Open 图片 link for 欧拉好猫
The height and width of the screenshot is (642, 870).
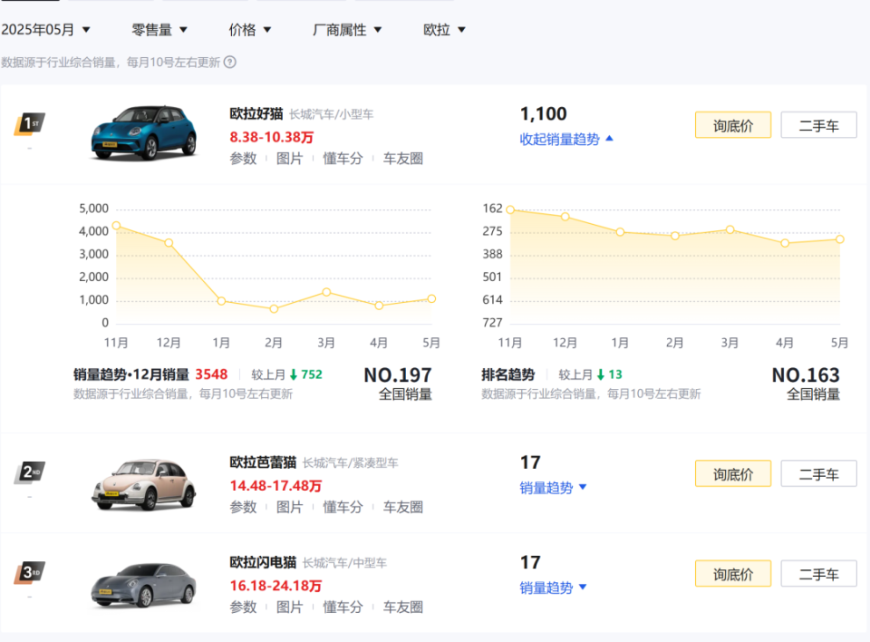[x=289, y=159]
